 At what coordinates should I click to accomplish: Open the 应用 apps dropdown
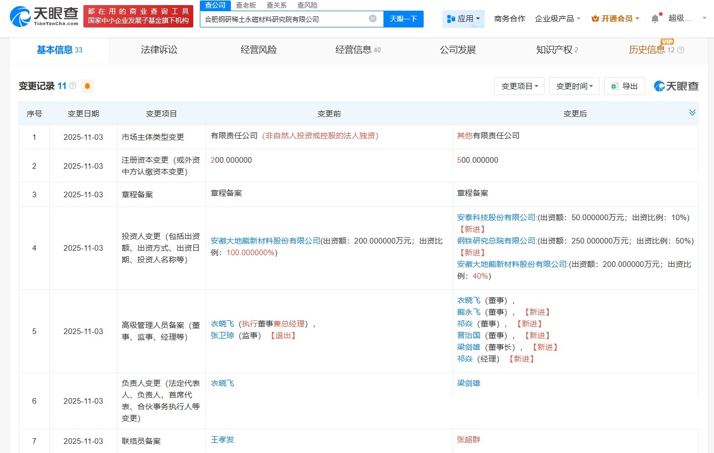pos(463,19)
